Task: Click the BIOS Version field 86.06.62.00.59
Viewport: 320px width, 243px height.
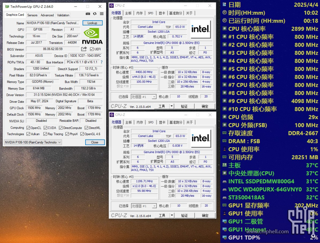Action: tap(53, 49)
